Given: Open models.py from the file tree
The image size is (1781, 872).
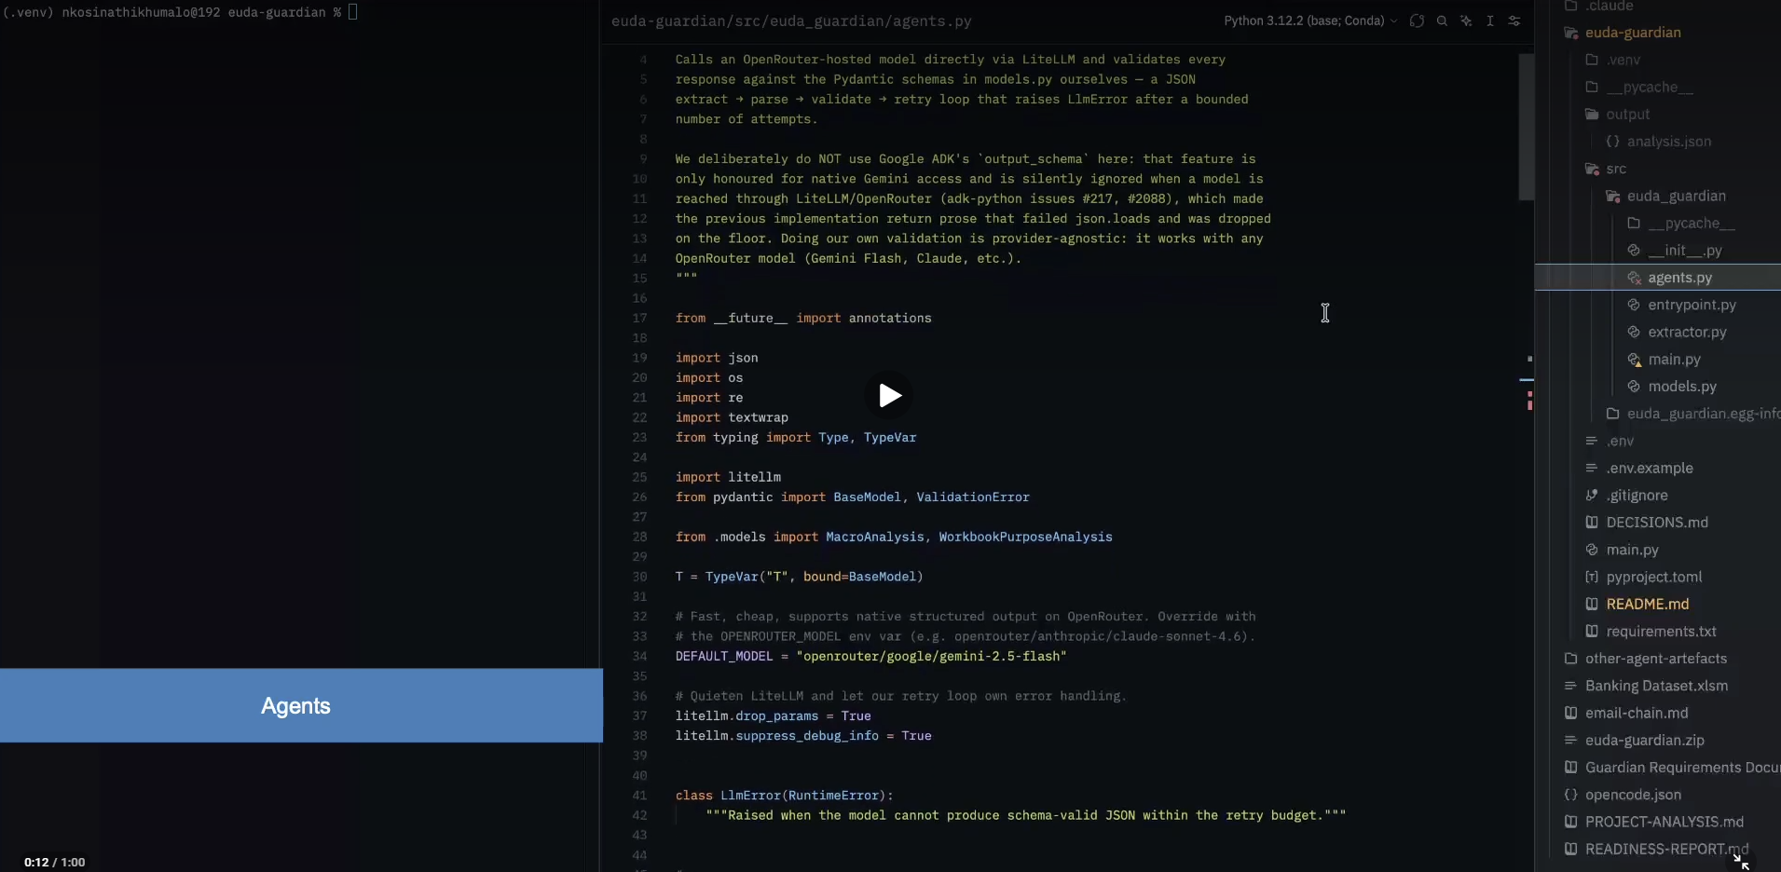Looking at the screenshot, I should pyautogui.click(x=1681, y=387).
